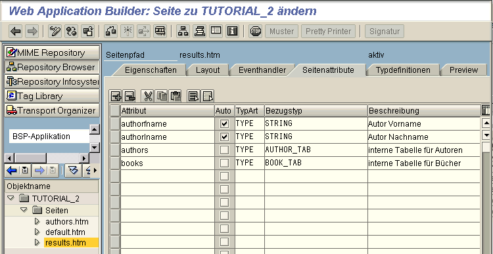The image size is (493, 254).
Task: Click the STOP breakpoint icon
Action: tap(255, 31)
